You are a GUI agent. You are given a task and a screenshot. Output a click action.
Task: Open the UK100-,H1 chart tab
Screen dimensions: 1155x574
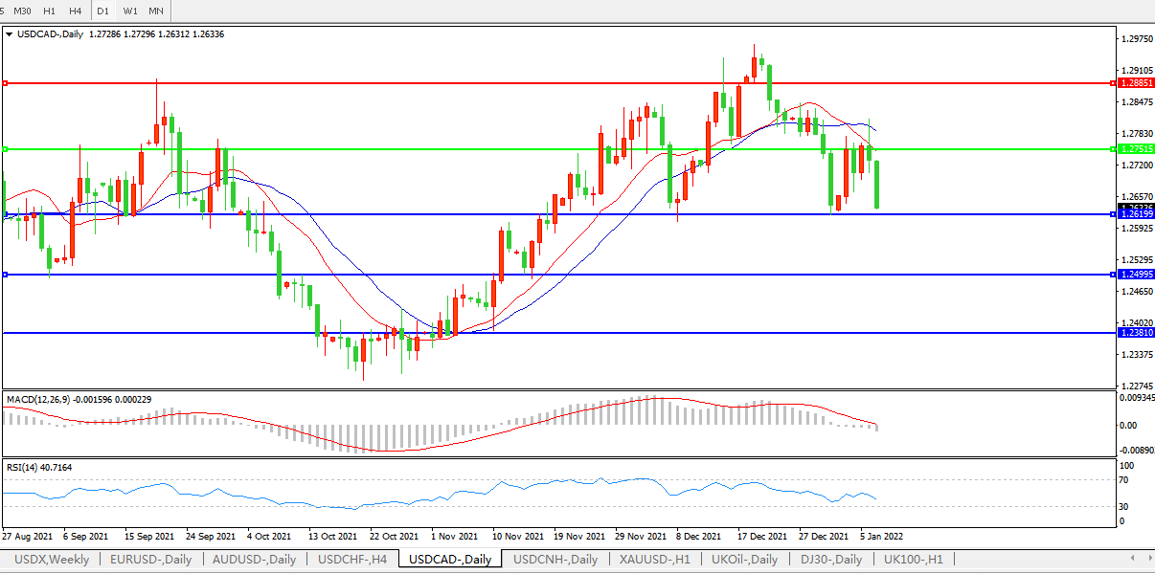coord(913,559)
